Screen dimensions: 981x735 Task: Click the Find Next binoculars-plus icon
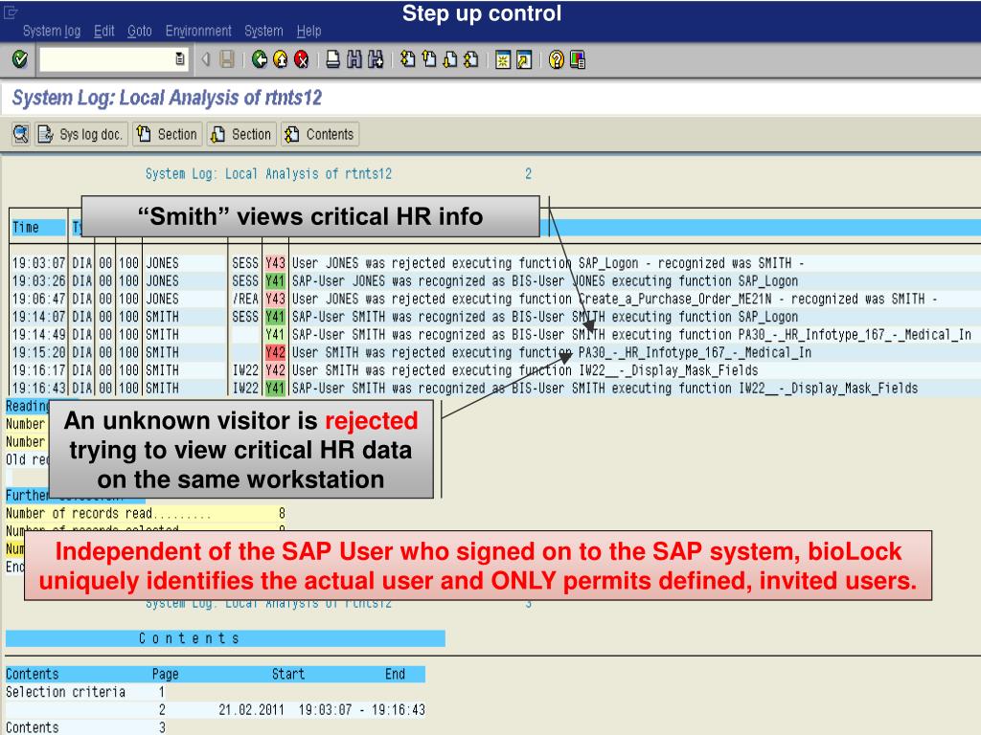376,59
